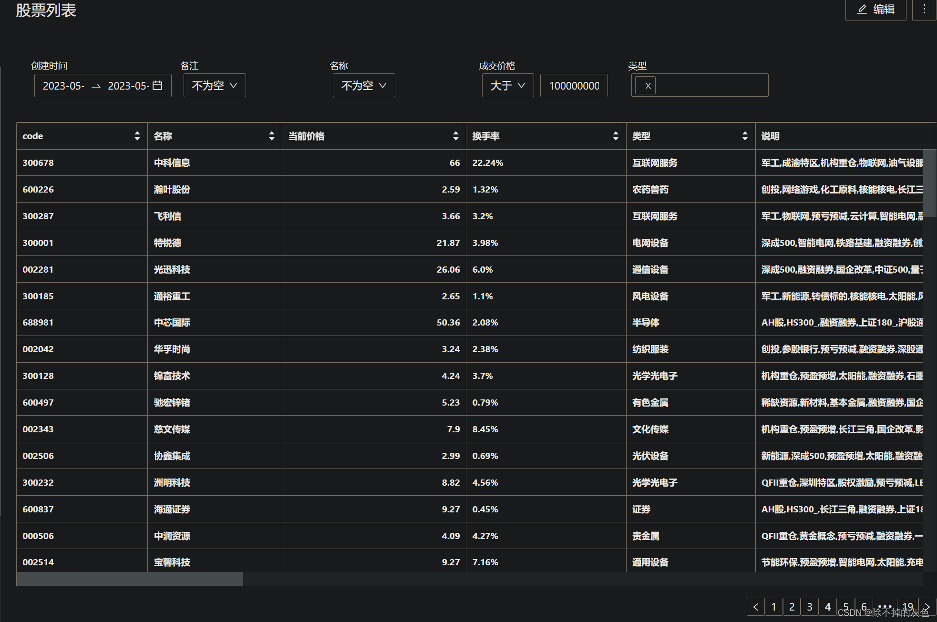The width and height of the screenshot is (937, 622).
Task: Jump to page 3 in pagination
Action: [810, 607]
